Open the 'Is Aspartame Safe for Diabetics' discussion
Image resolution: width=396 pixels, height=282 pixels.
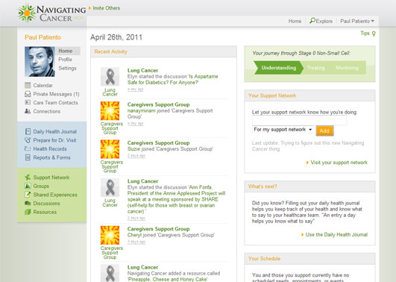click(x=172, y=79)
